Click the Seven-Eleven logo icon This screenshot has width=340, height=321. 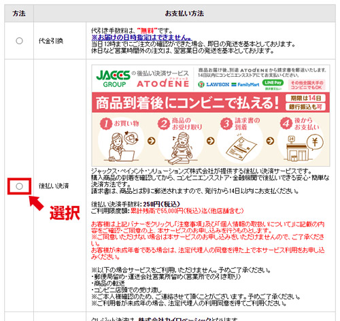[201, 84]
